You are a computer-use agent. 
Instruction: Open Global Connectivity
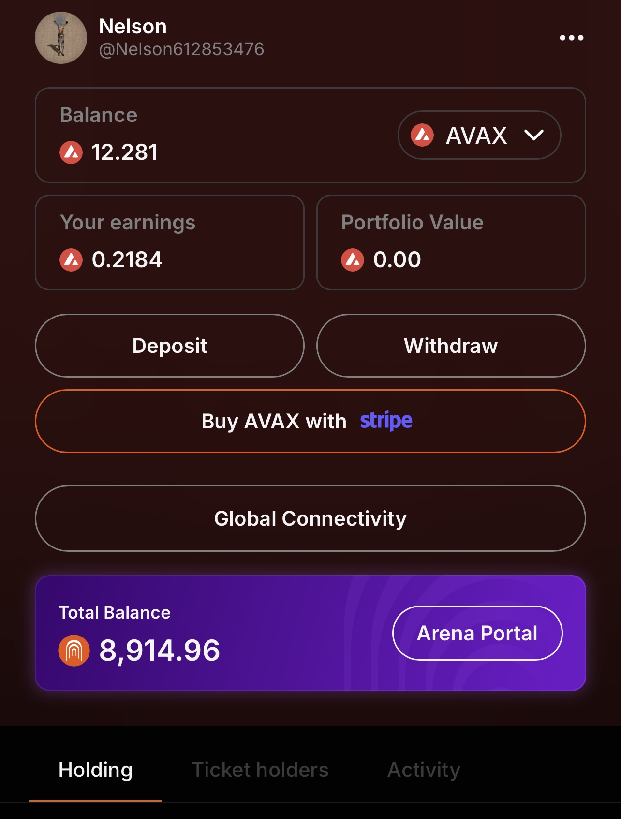coord(310,518)
